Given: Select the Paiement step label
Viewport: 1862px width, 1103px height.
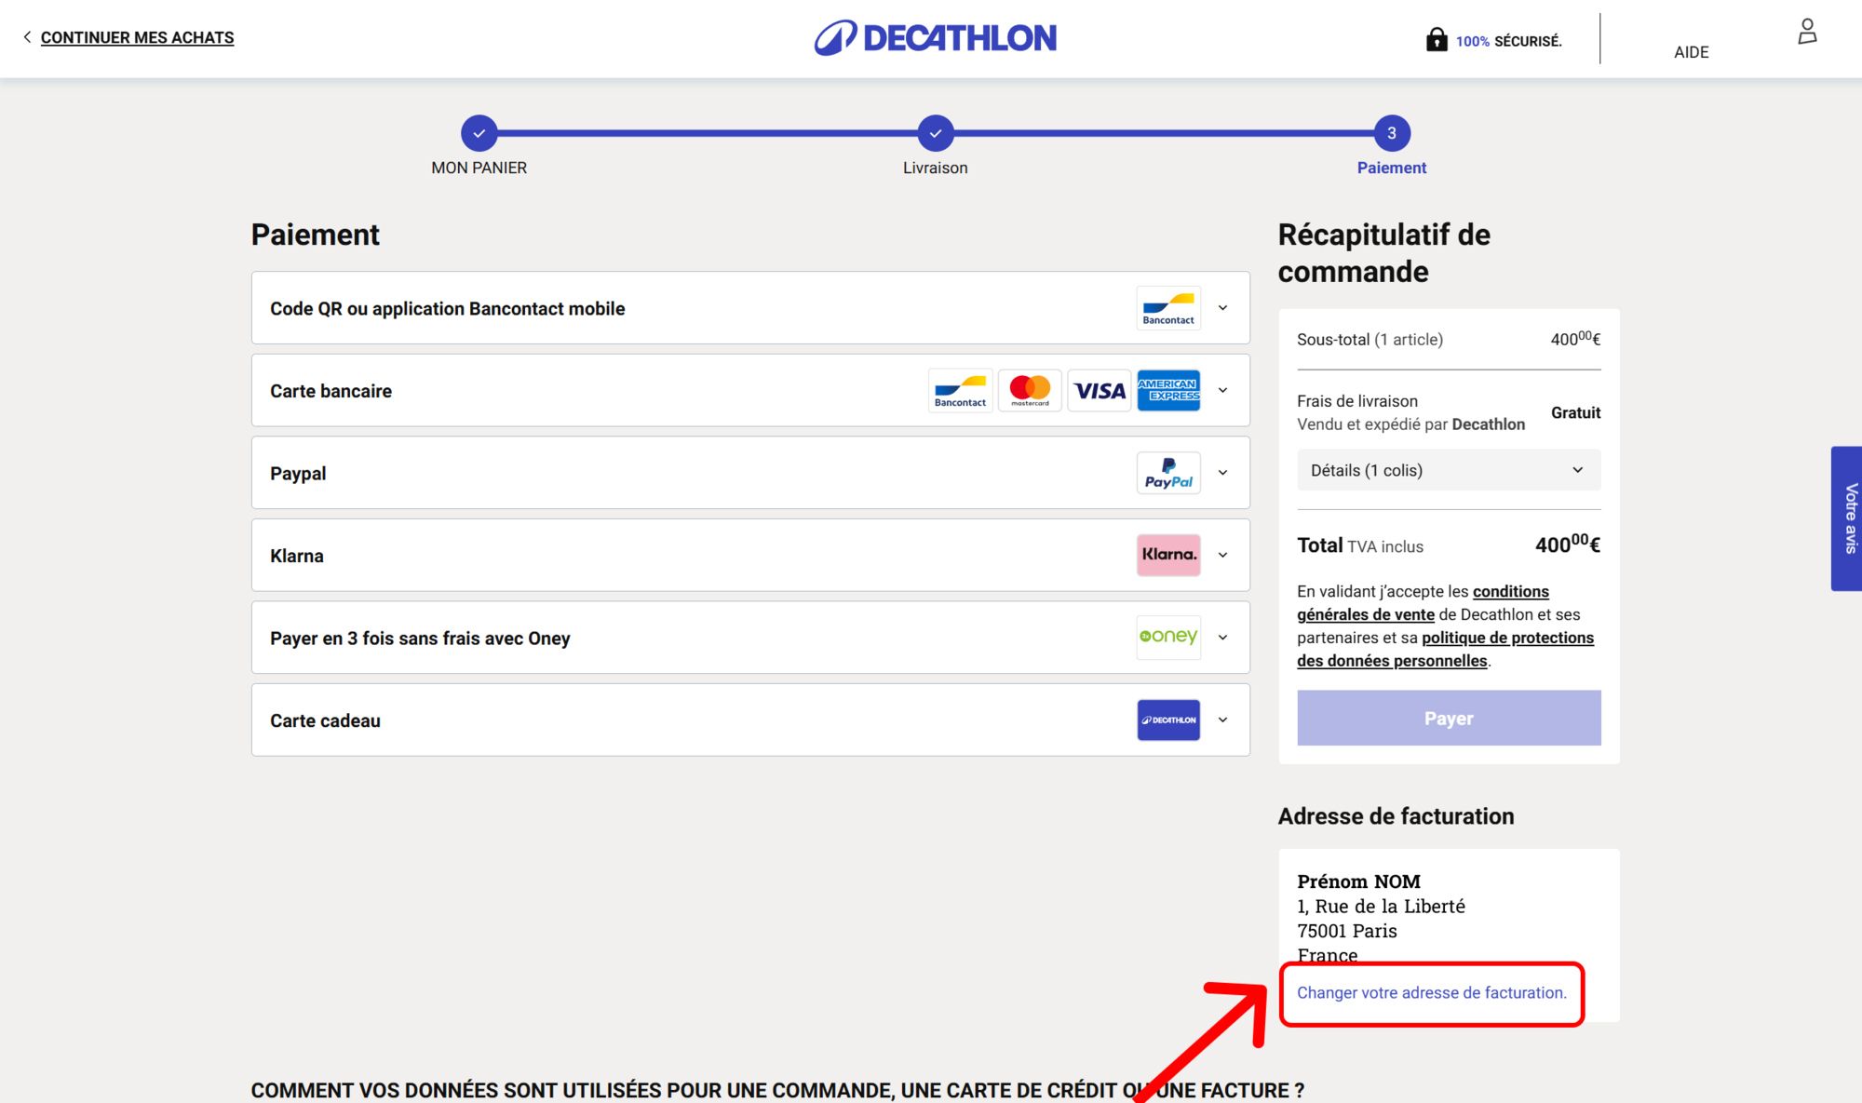Looking at the screenshot, I should click(x=1392, y=168).
